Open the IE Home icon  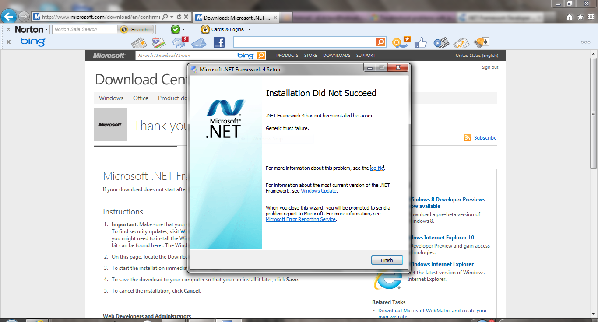pos(570,17)
